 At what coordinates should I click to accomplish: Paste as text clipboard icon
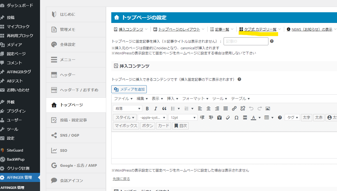pyautogui.click(x=219, y=117)
